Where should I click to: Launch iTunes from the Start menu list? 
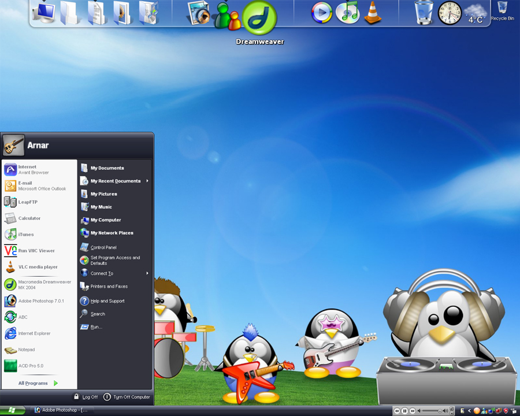click(39, 234)
